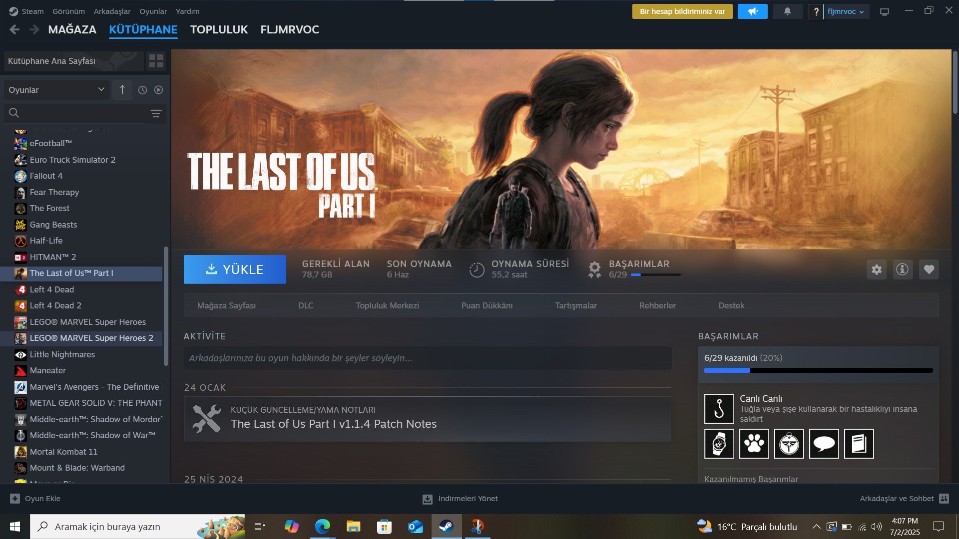This screenshot has width=959, height=539.
Task: Open advanced filter icon in library search
Action: click(x=156, y=113)
